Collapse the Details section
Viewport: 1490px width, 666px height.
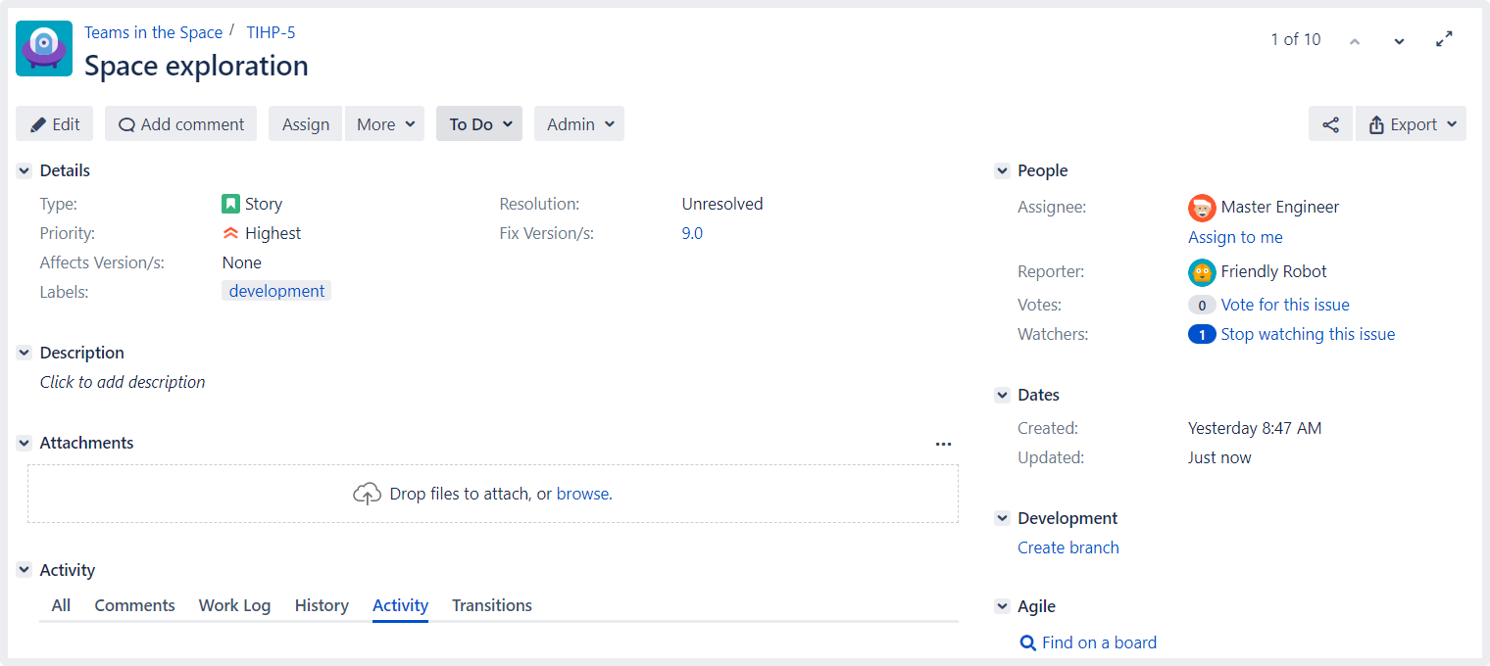(x=25, y=170)
